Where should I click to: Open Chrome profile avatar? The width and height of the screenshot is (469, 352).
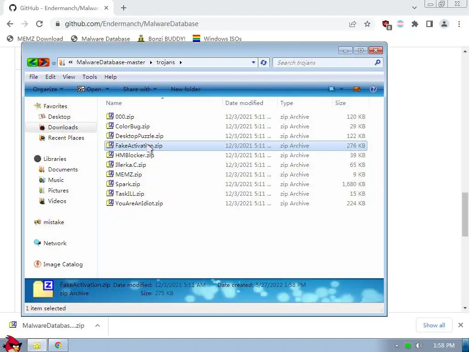click(444, 24)
